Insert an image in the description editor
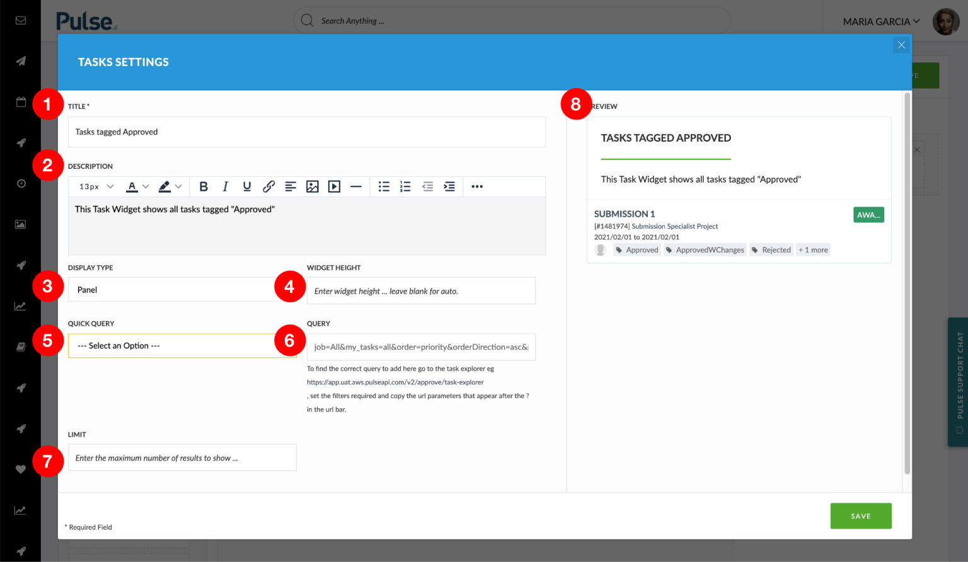Screen dimensions: 968x562 pyautogui.click(x=313, y=186)
